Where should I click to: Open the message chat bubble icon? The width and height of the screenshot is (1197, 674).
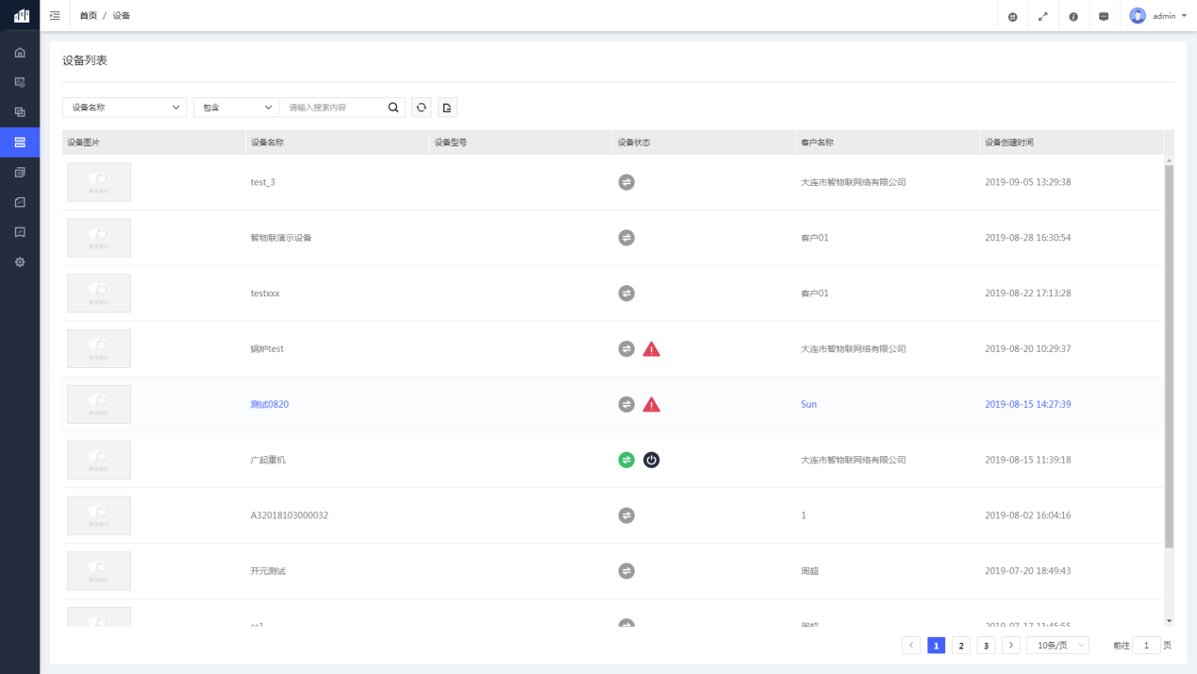[1104, 16]
